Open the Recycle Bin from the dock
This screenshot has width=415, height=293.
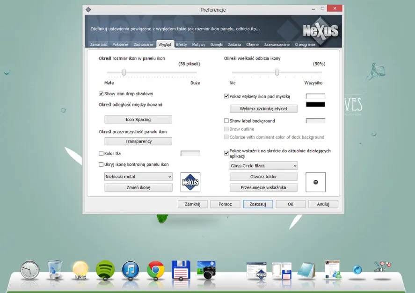55,270
